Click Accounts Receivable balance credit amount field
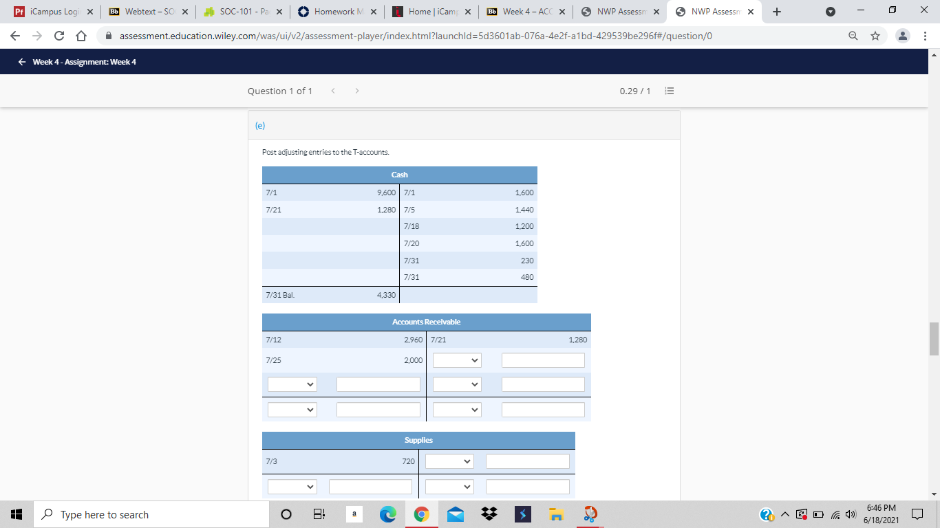Viewport: 940px width, 528px height. (x=543, y=410)
